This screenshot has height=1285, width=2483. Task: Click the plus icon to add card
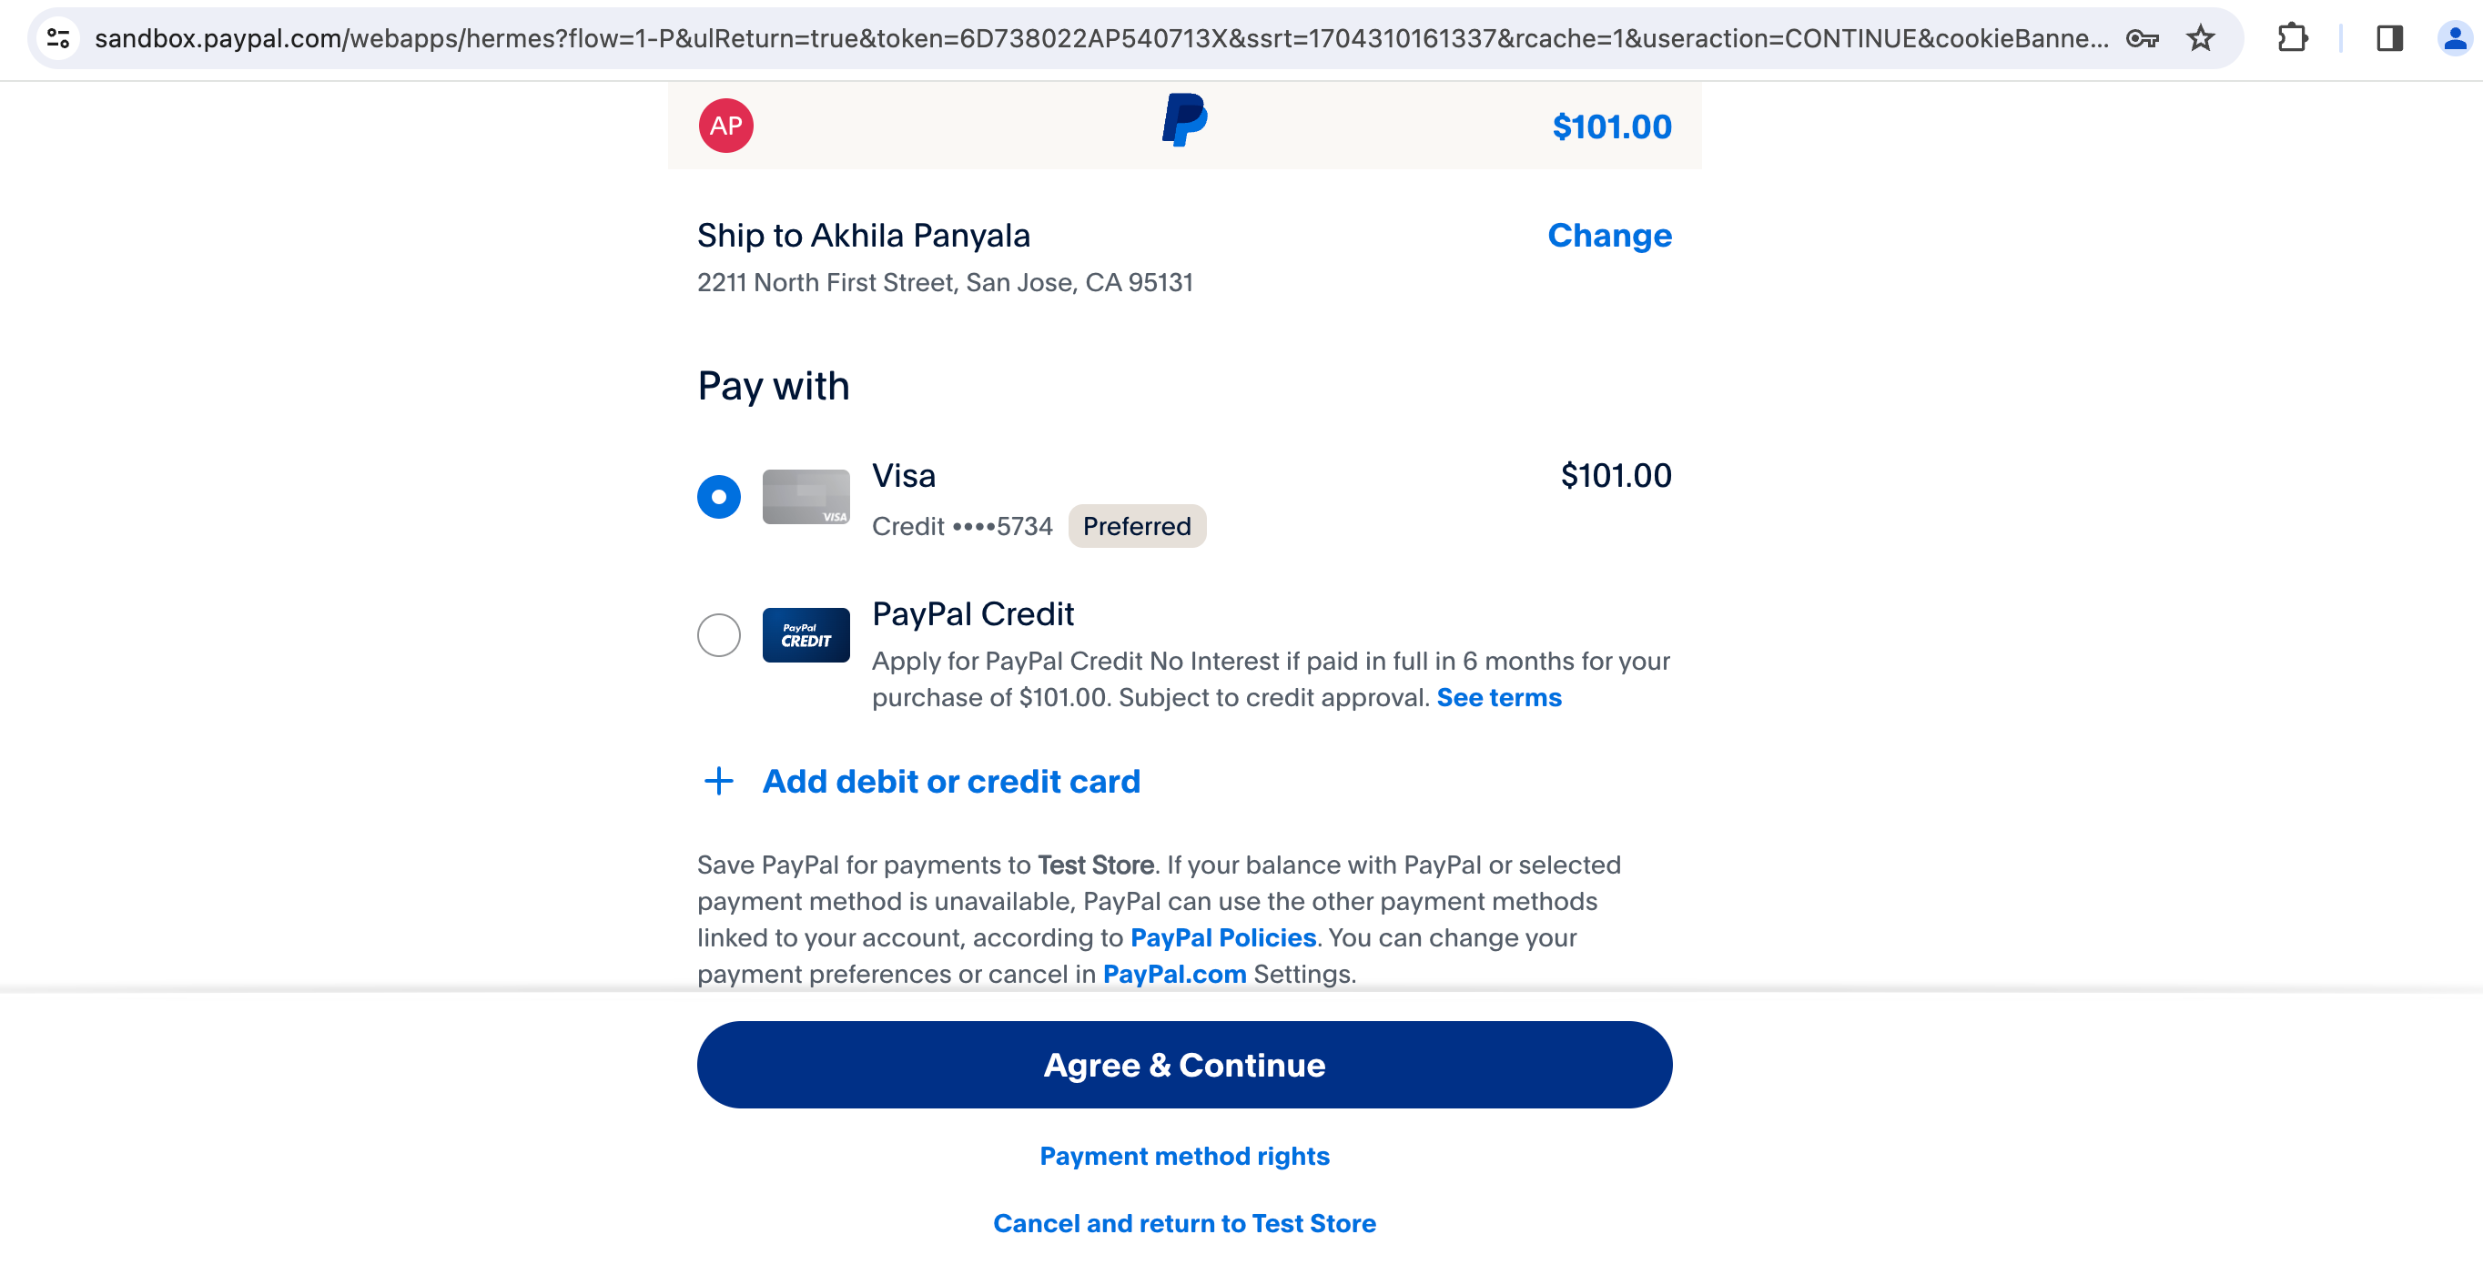point(719,781)
